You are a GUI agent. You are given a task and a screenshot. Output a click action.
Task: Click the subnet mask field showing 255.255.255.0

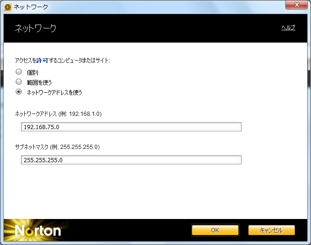click(131, 160)
